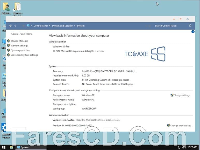Open the Windows Start menu
This screenshot has height=150, width=200.
(x=4, y=147)
